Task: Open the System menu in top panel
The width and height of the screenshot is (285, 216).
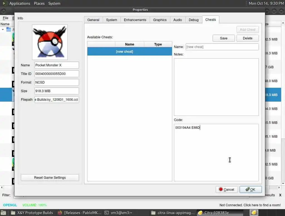Action: point(54,3)
